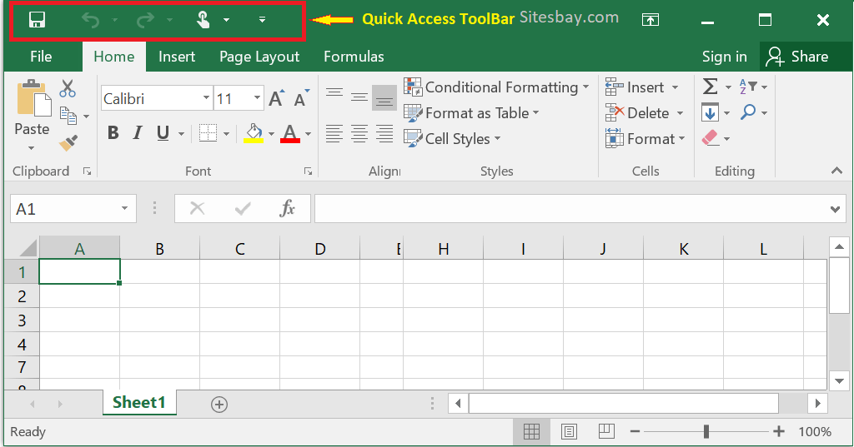Expand the formula bar chevron
This screenshot has height=447, width=854.
835,210
